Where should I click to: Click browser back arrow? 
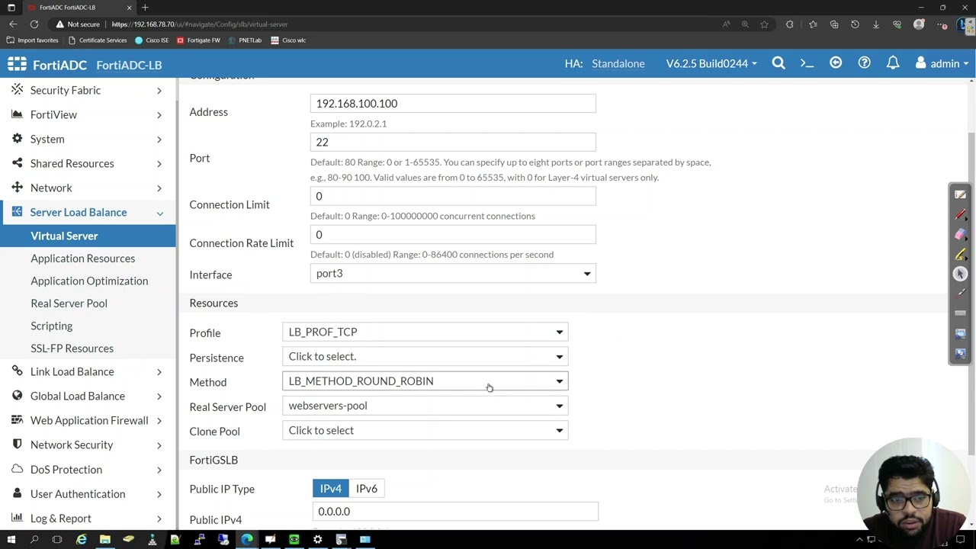[13, 24]
